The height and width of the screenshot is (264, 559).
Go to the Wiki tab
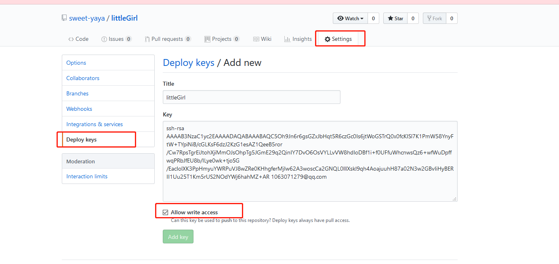coord(262,39)
